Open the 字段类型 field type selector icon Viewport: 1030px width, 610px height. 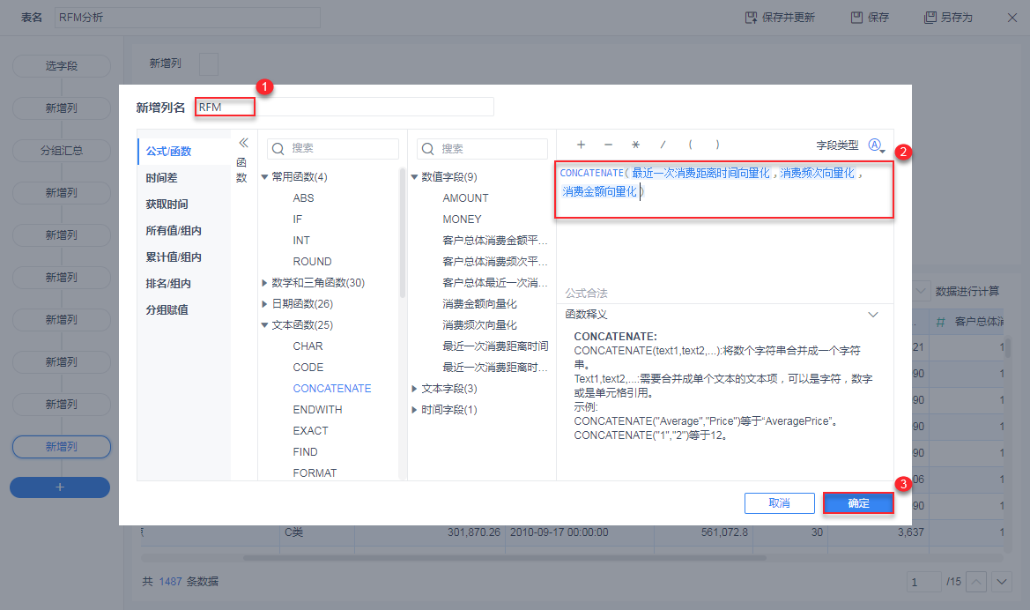tap(876, 145)
